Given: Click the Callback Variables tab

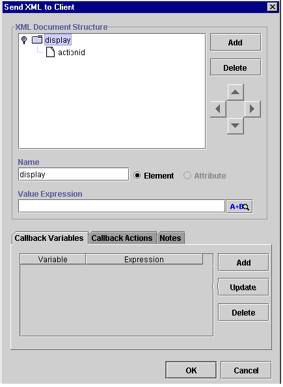Looking at the screenshot, I should [x=49, y=238].
